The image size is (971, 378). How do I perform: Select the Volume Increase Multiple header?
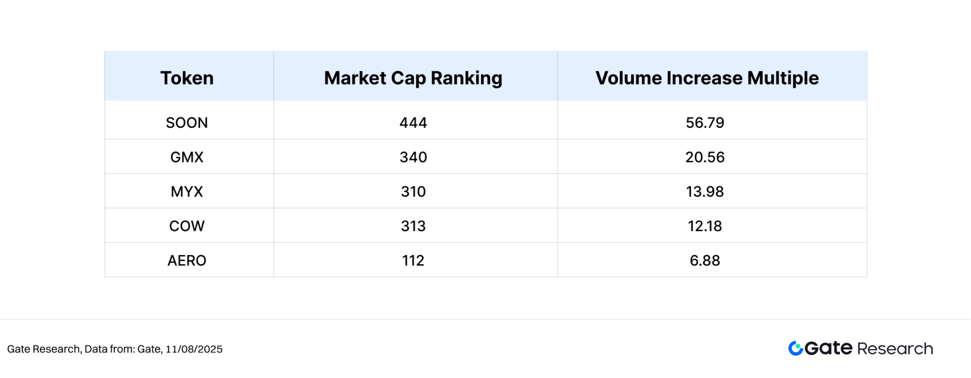click(707, 78)
